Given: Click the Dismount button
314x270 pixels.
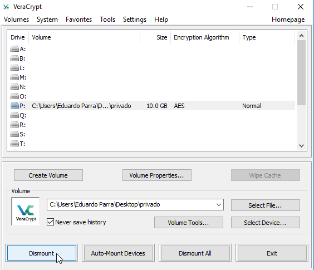Looking at the screenshot, I should [x=42, y=253].
